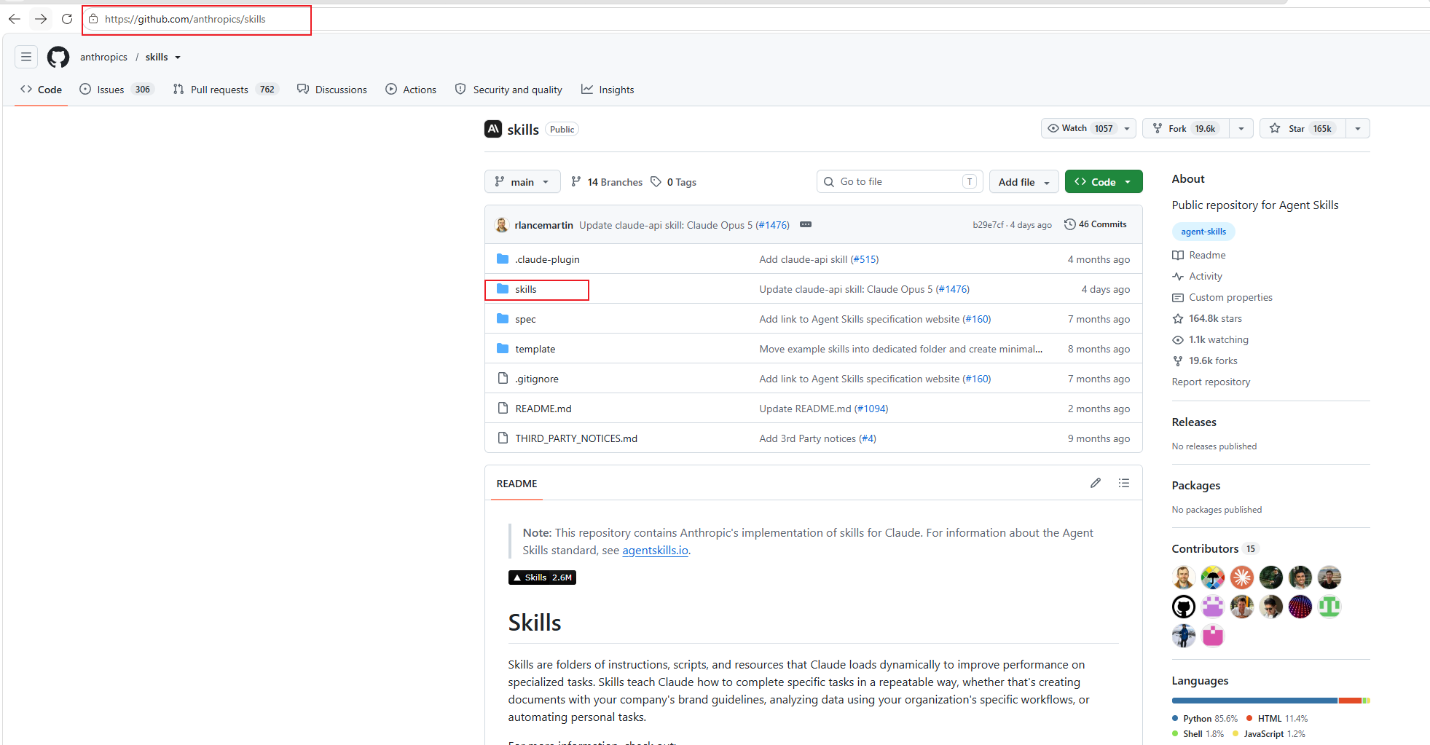Viewport: 1430px width, 745px height.
Task: Click rlancemartin's avatar in latest commit
Action: pos(502,225)
